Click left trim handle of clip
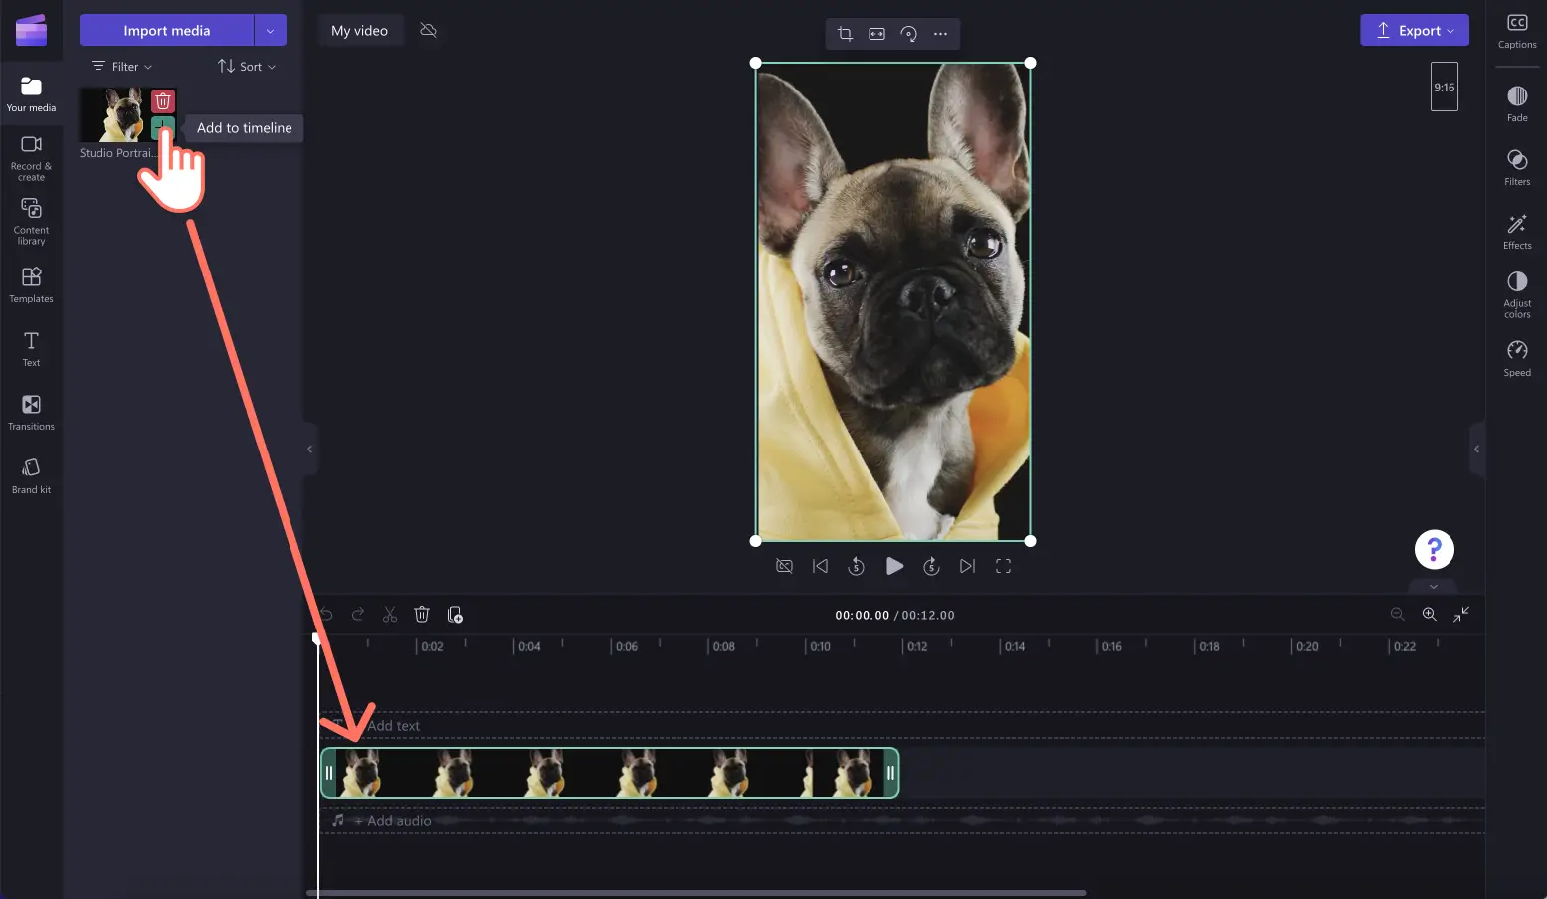1547x899 pixels. click(x=329, y=773)
